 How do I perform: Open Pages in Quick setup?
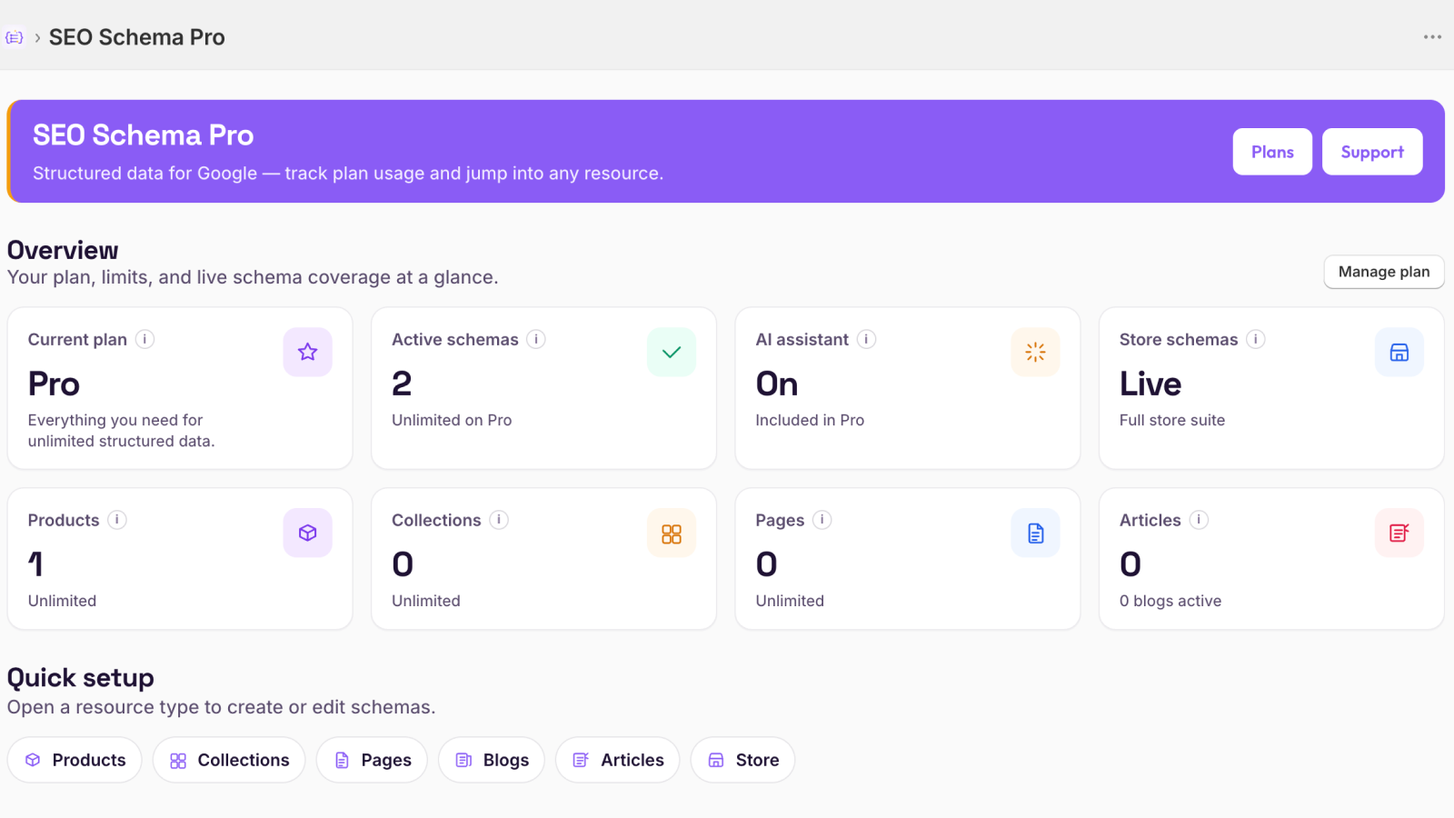pyautogui.click(x=372, y=760)
